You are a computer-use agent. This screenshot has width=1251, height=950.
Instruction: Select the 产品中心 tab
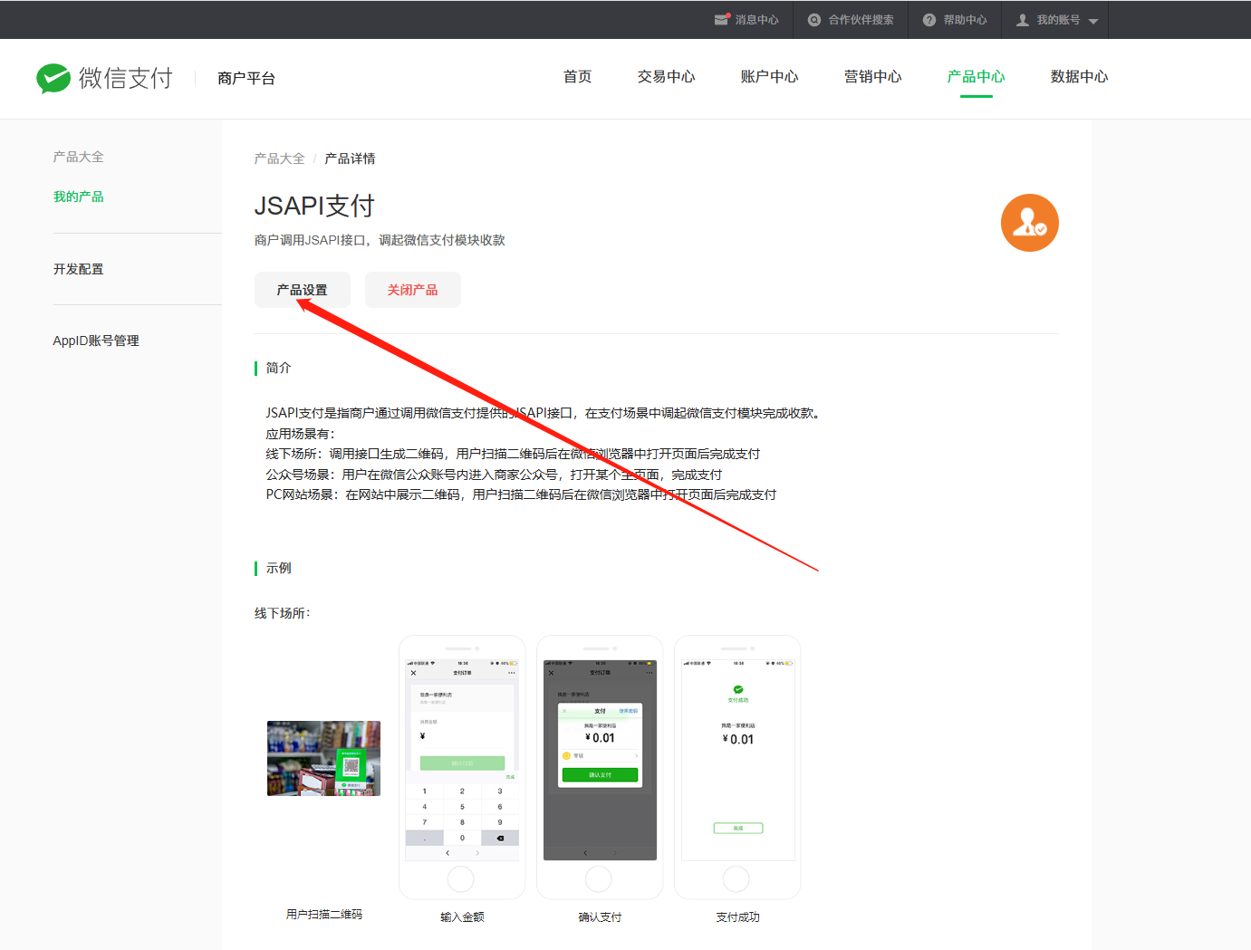[977, 77]
